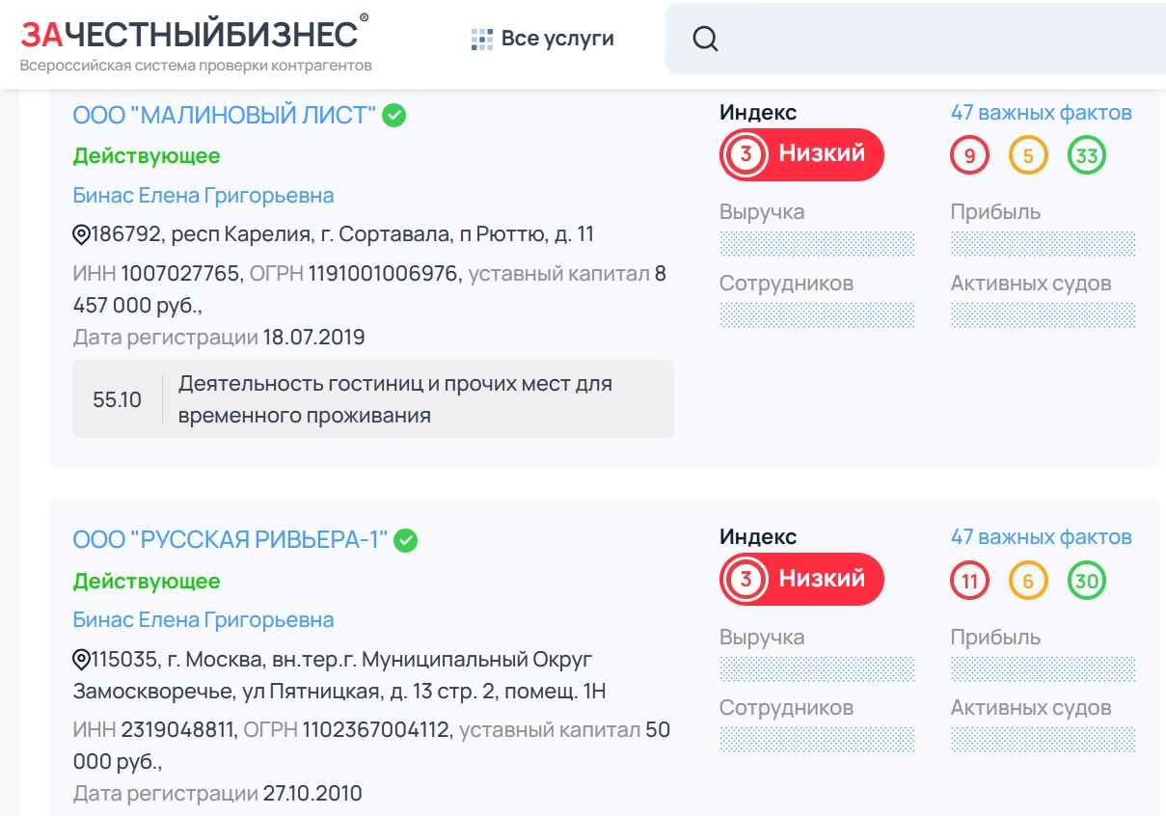Click the red circle with 9 facts

(x=969, y=155)
